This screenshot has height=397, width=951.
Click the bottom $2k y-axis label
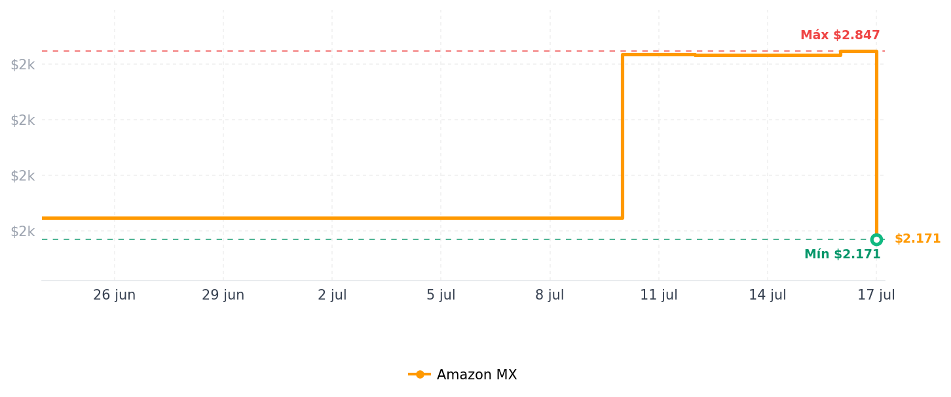click(22, 231)
